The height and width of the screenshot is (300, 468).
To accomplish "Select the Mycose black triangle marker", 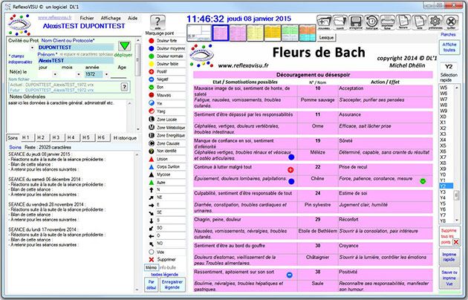I will pos(152,175).
